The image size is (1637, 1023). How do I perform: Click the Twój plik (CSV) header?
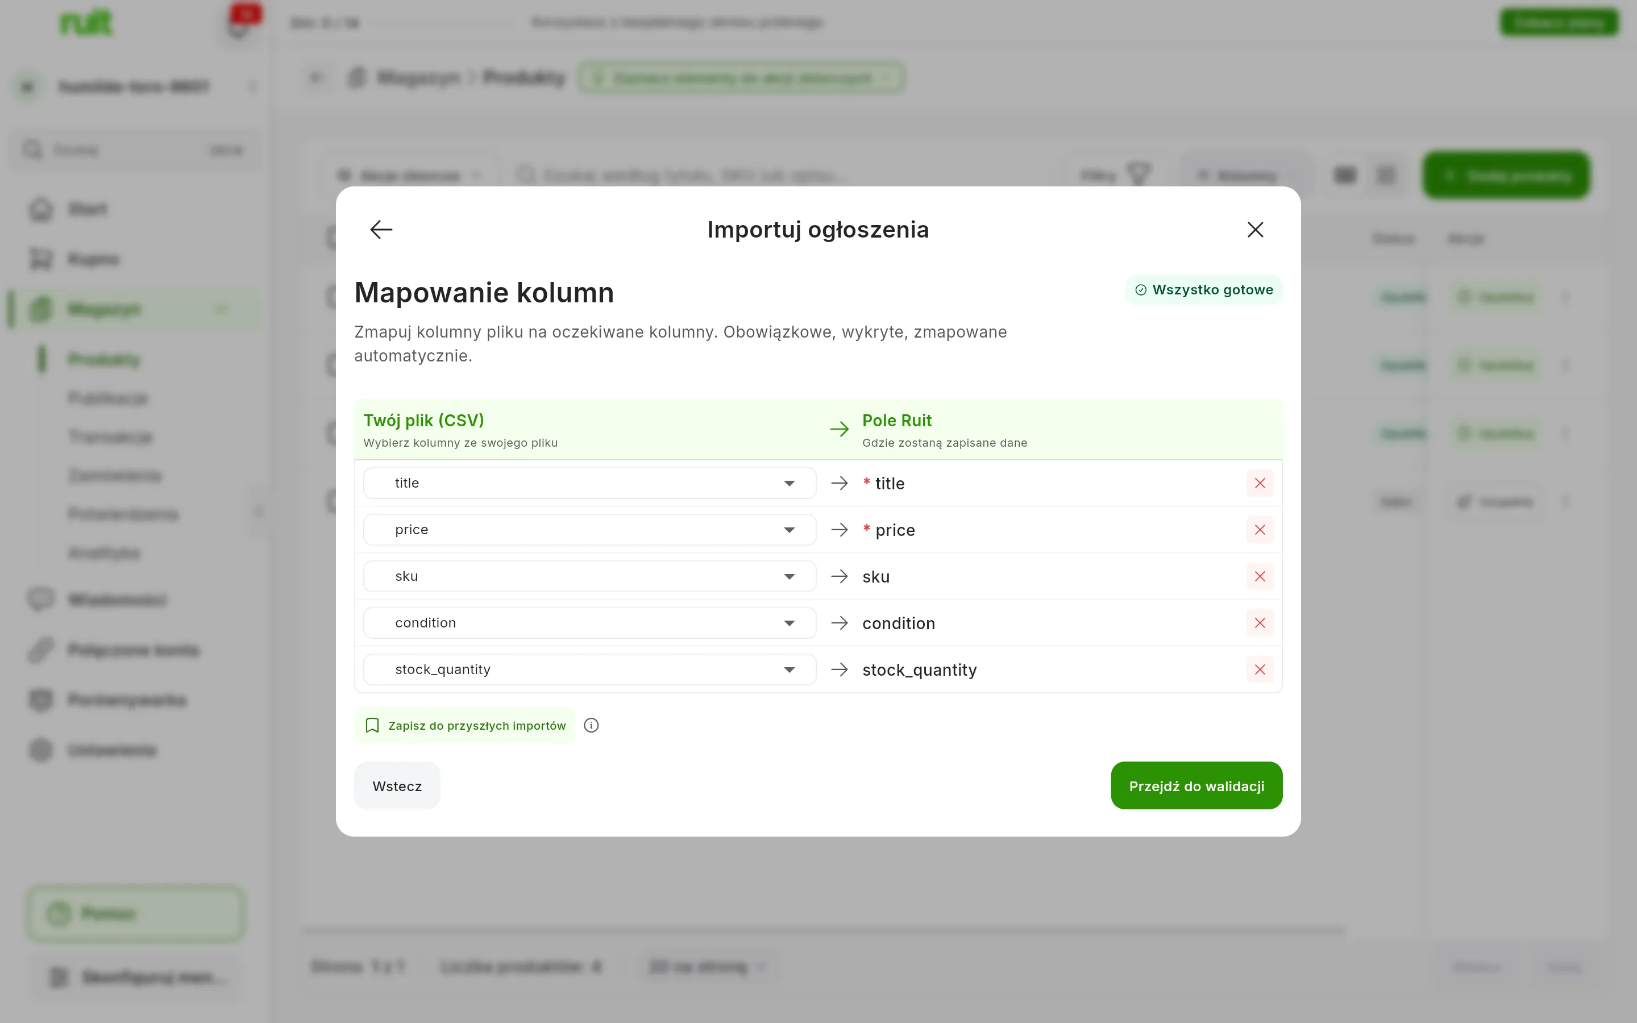pos(423,420)
